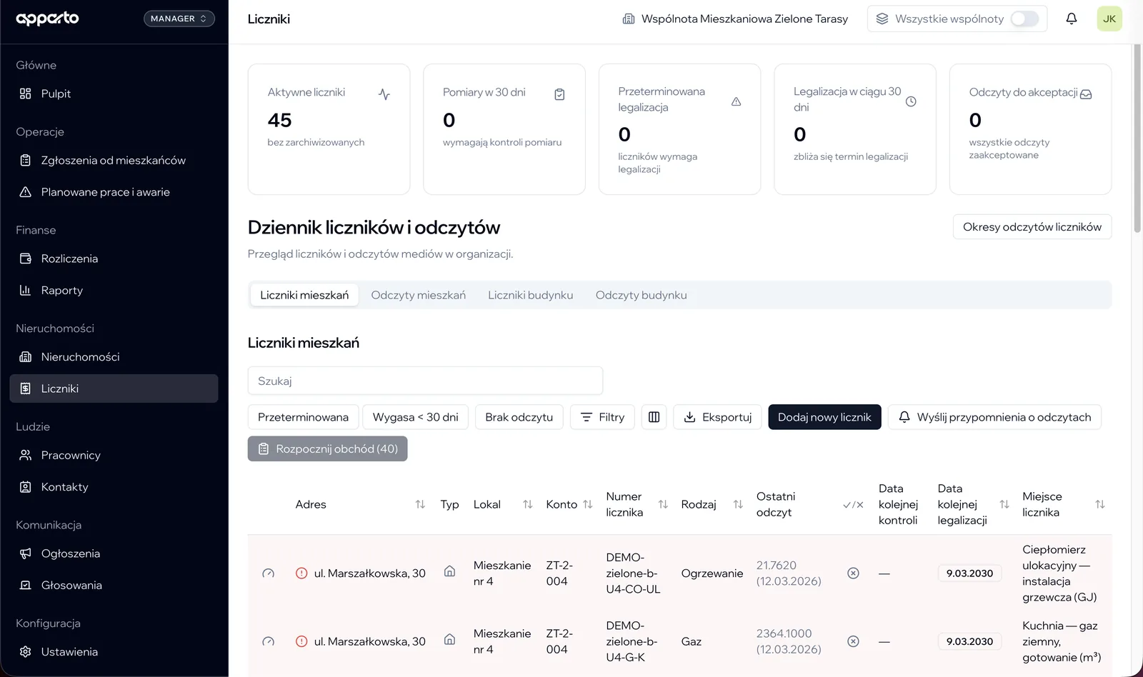This screenshot has width=1143, height=677.
Task: Click the JK user avatar
Action: pyautogui.click(x=1109, y=19)
